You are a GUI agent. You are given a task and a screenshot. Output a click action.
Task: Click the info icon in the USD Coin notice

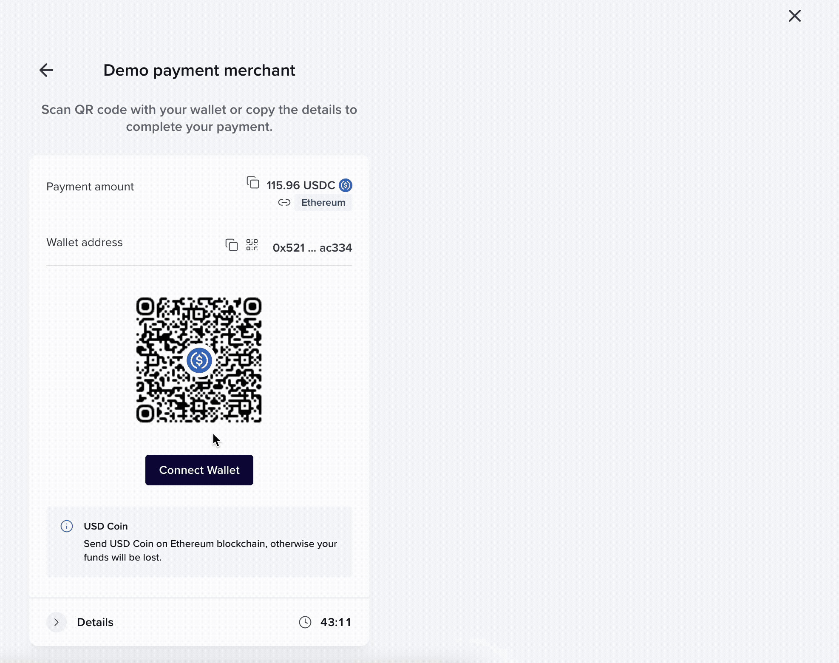point(67,527)
